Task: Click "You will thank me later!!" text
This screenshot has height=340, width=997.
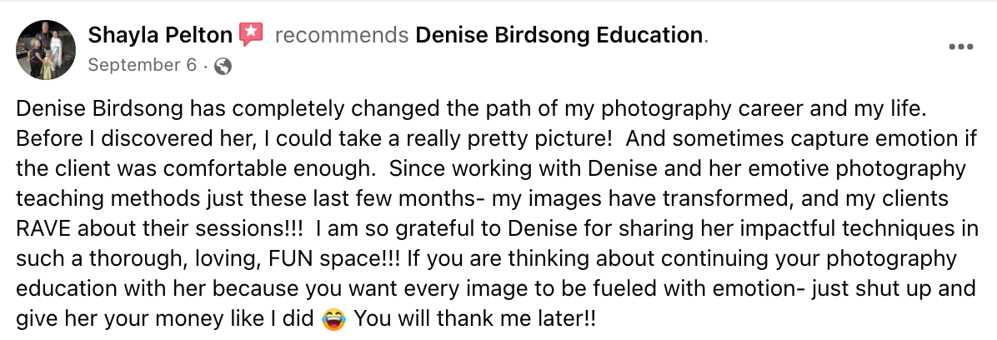Action: (475, 319)
